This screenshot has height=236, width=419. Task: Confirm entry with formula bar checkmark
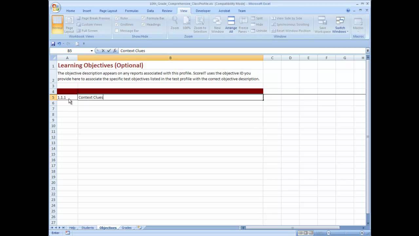pyautogui.click(x=109, y=51)
